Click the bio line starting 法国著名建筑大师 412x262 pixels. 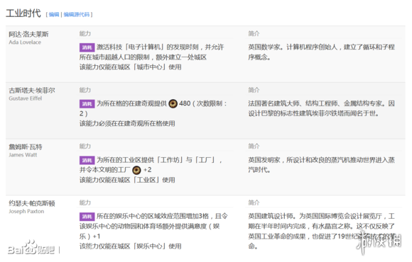[321, 103]
